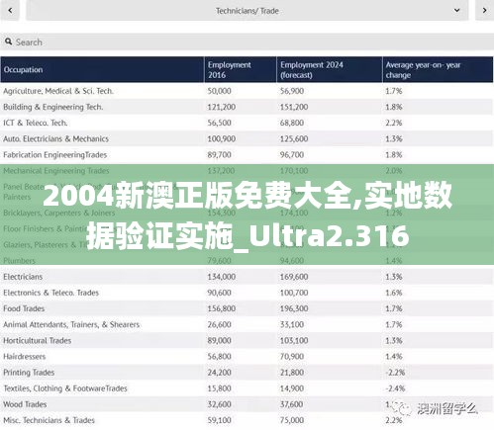
Task: Focus the Search input field
Action: click(247, 42)
